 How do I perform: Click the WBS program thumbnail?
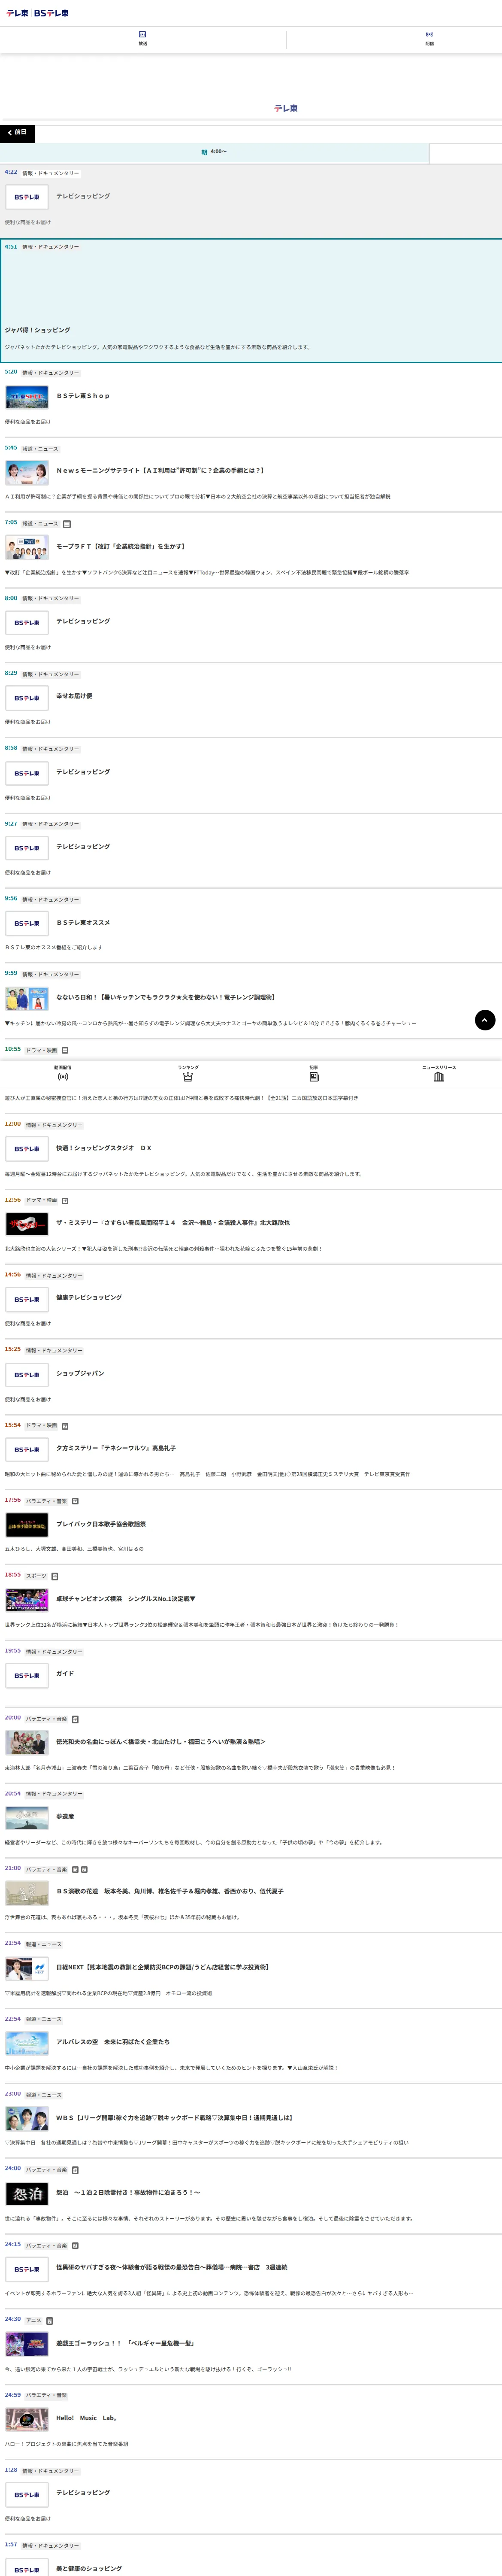point(27,2119)
